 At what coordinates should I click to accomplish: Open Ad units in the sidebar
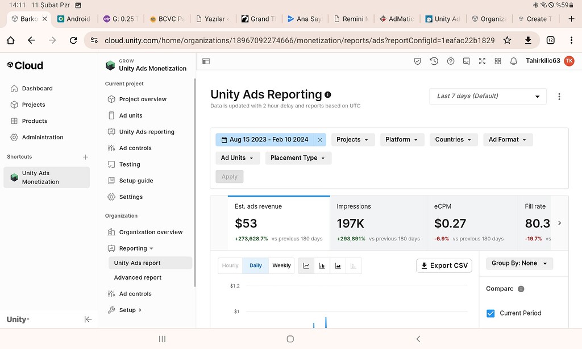131,115
